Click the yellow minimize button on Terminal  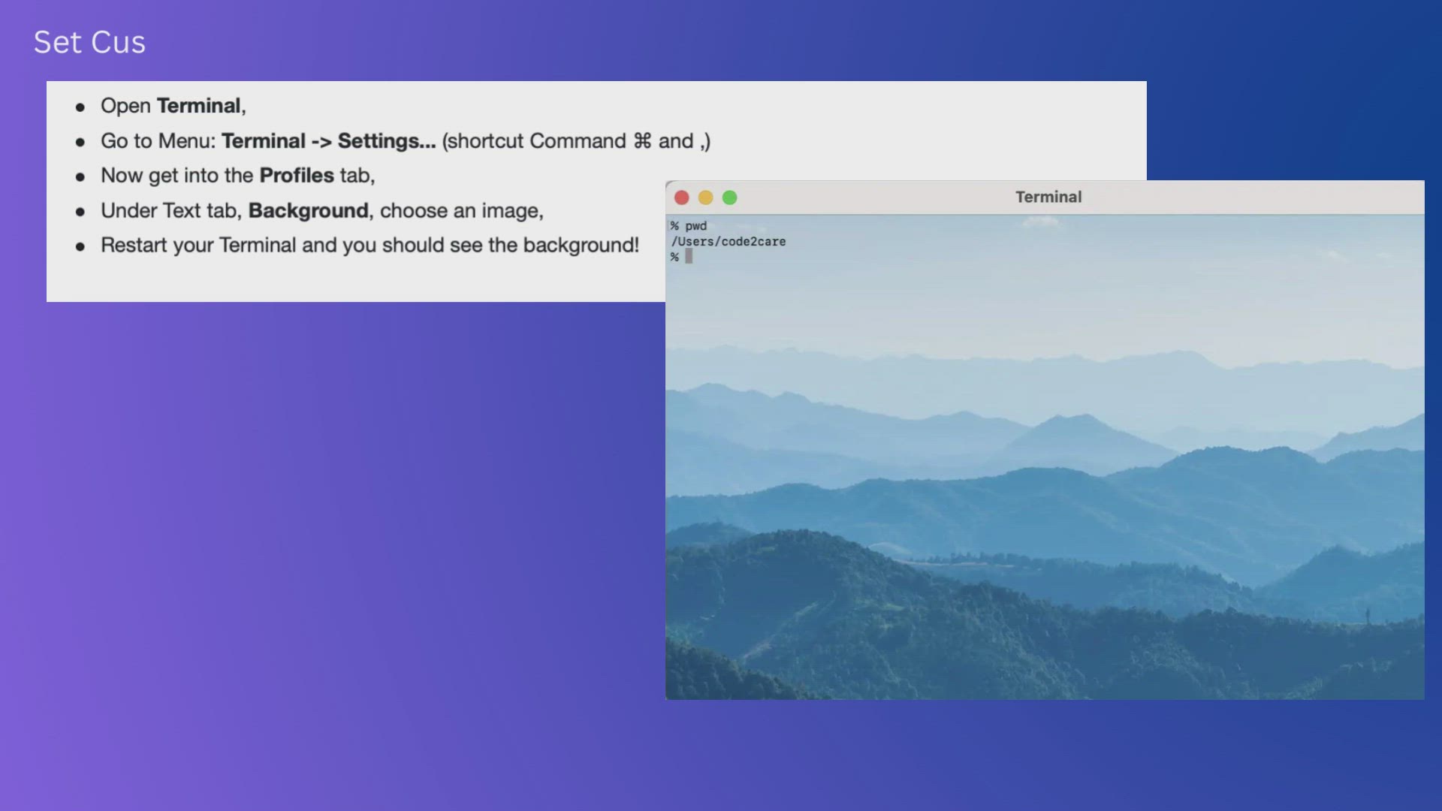coord(705,197)
